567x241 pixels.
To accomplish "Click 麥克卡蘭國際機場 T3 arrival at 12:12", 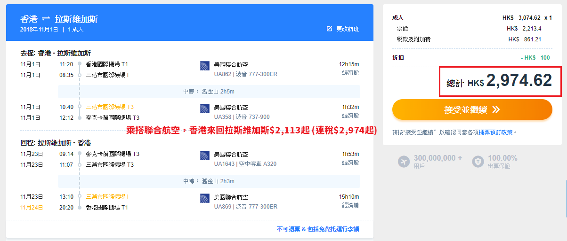I will 113,117.
